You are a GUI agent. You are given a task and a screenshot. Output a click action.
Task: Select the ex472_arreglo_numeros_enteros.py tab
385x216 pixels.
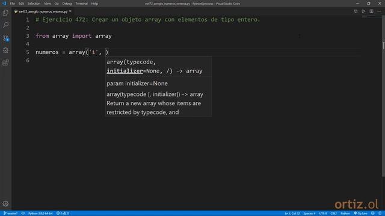[43, 11]
